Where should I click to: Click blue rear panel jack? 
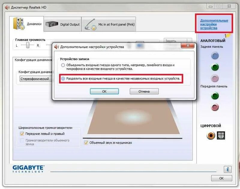point(215,56)
